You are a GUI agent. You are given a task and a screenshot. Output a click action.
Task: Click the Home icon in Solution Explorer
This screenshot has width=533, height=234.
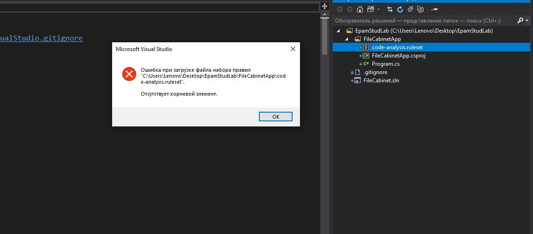[x=359, y=10]
